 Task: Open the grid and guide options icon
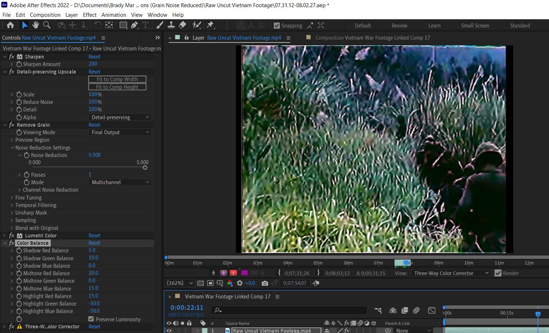point(220,283)
